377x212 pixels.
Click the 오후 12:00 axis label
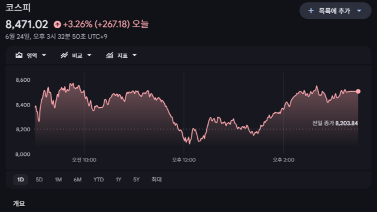coord(184,160)
